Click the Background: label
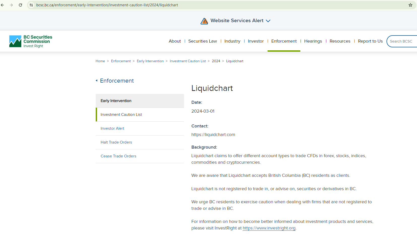 tap(204, 147)
